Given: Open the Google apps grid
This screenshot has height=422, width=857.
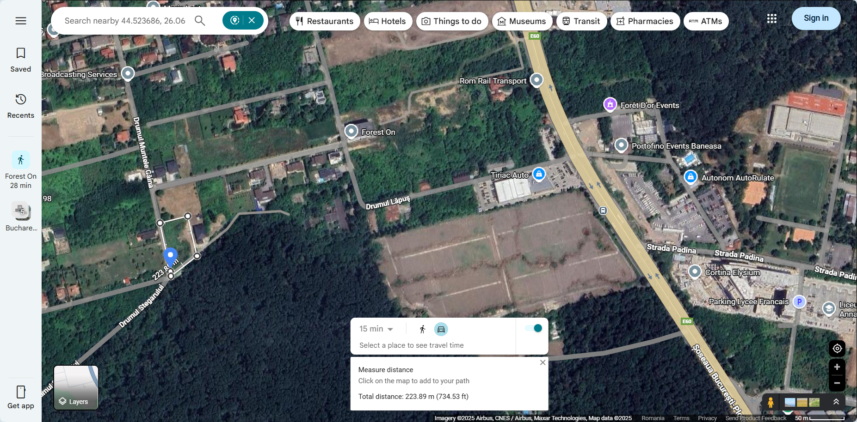Looking at the screenshot, I should (771, 18).
